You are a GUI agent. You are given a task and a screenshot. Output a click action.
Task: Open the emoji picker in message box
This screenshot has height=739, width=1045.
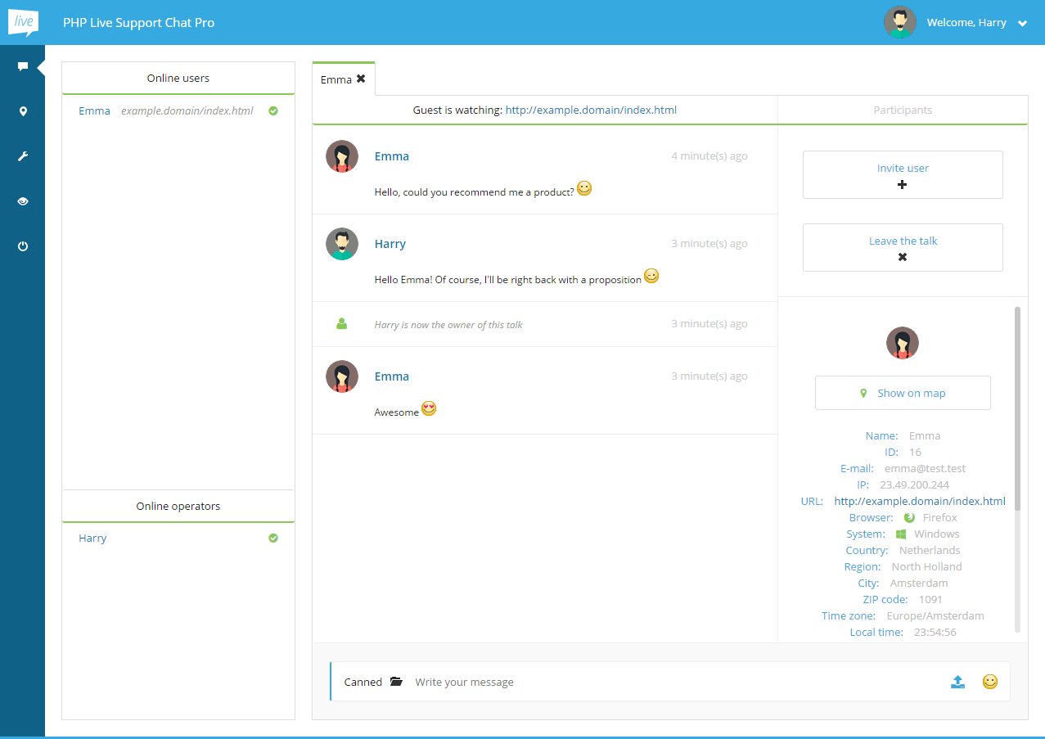990,682
